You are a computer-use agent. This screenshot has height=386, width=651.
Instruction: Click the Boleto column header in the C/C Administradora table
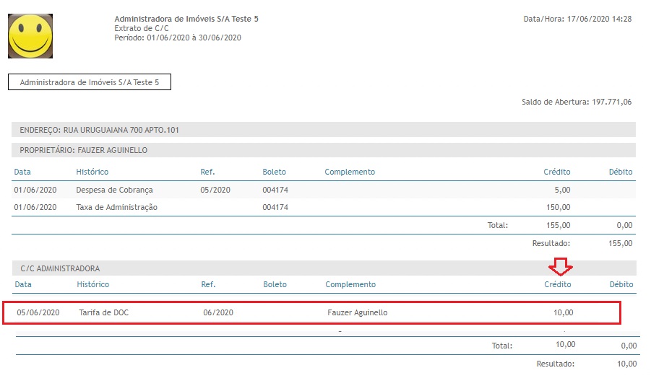[x=275, y=284]
